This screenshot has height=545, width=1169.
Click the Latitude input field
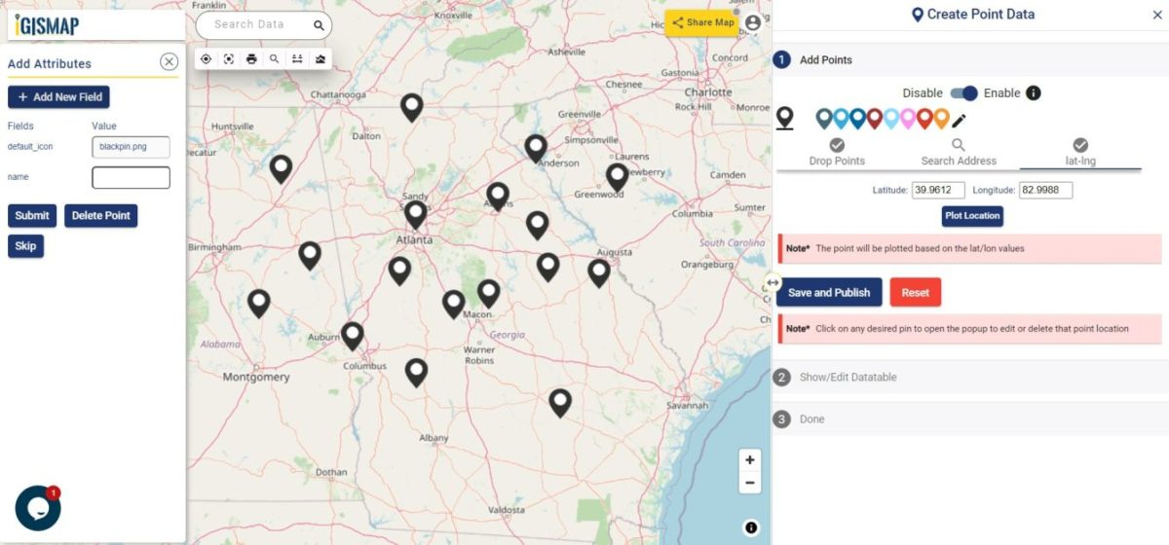[938, 191]
